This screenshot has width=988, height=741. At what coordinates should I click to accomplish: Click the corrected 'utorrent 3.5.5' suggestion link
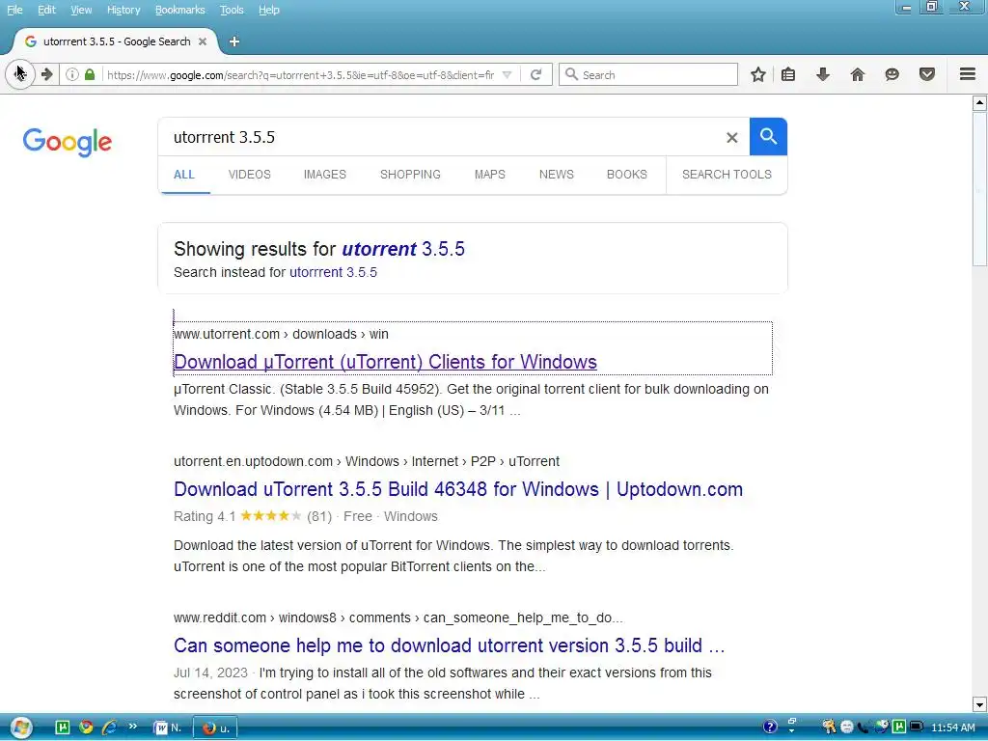pos(403,249)
